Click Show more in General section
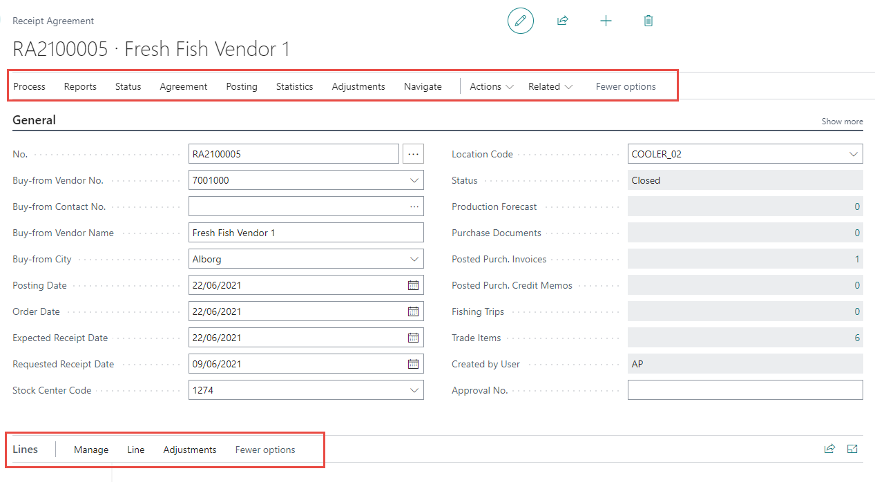Image resolution: width=875 pixels, height=482 pixels. click(x=842, y=122)
